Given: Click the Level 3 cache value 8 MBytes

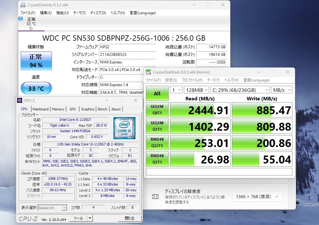Looking at the screenshot, I should pyautogui.click(x=107, y=196).
